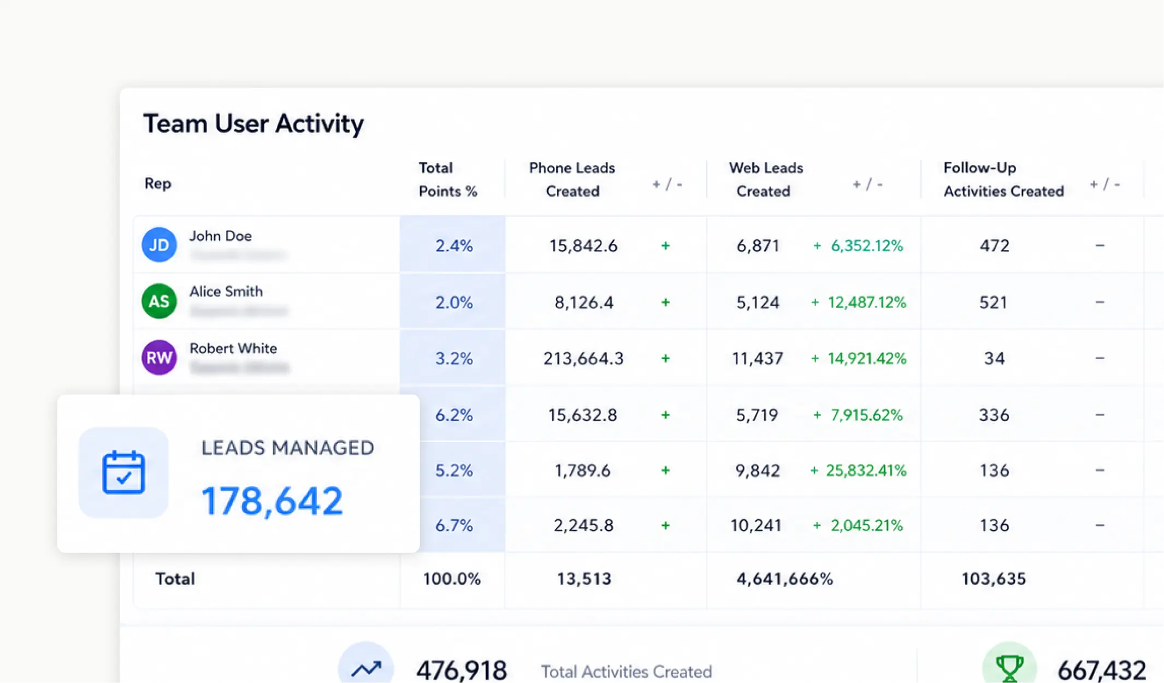Click the 11,437 web leads value
This screenshot has height=683, width=1164.
coord(758,358)
